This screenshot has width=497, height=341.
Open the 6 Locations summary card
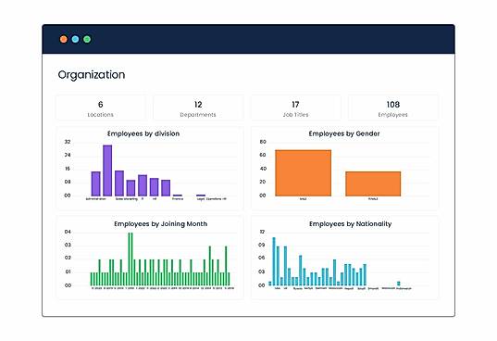pyautogui.click(x=101, y=107)
